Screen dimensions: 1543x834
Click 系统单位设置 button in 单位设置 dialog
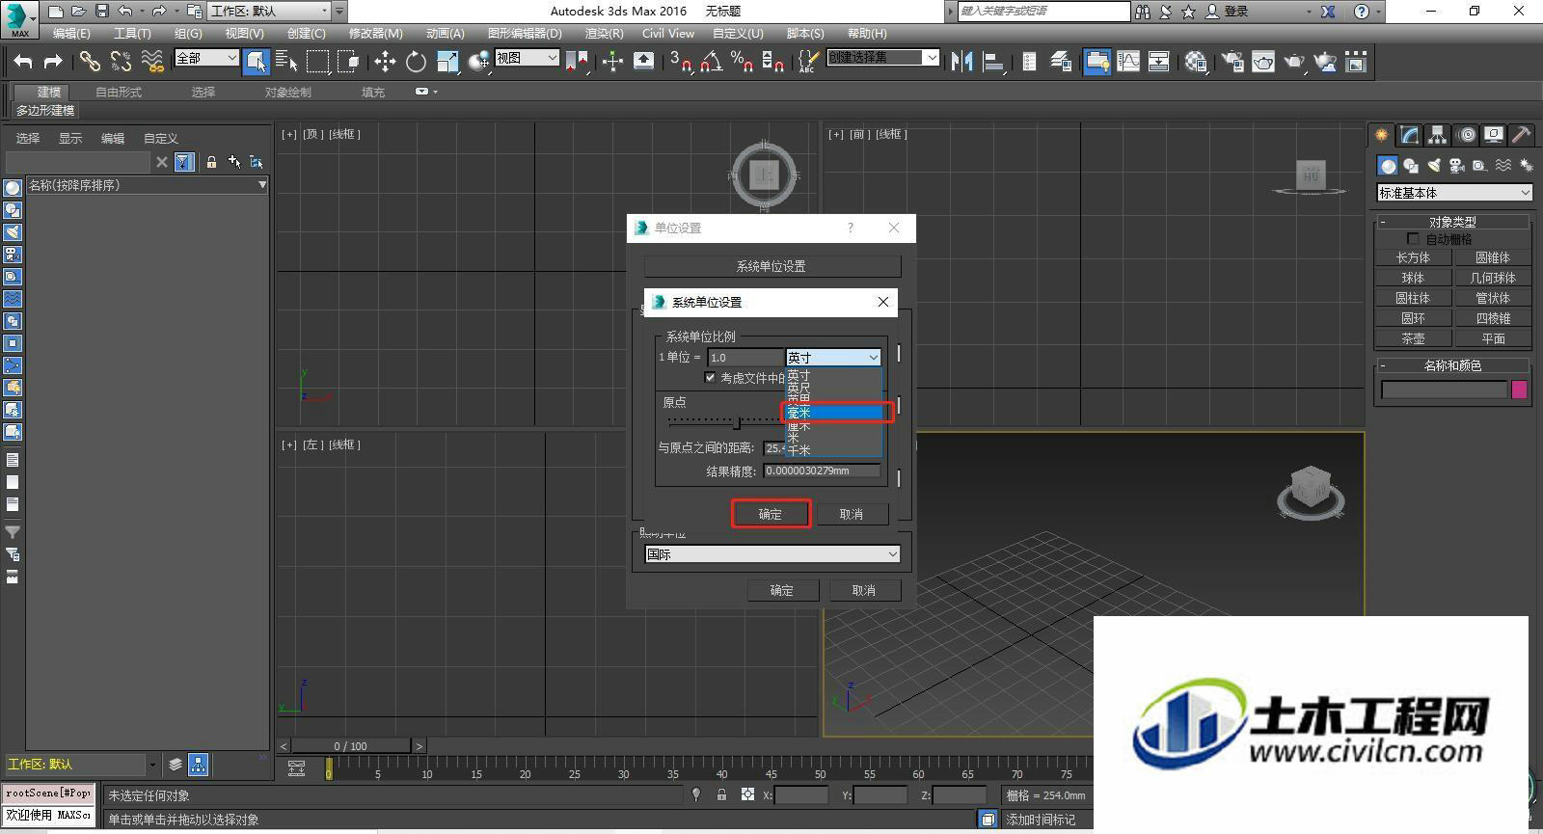pos(771,266)
